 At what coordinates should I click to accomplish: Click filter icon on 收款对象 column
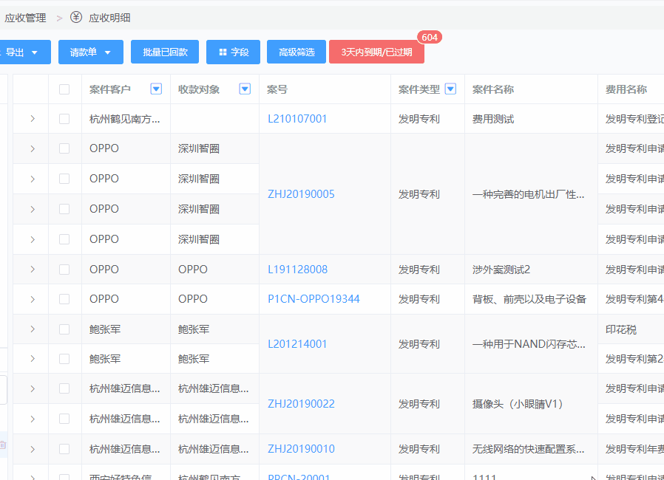[x=245, y=89]
